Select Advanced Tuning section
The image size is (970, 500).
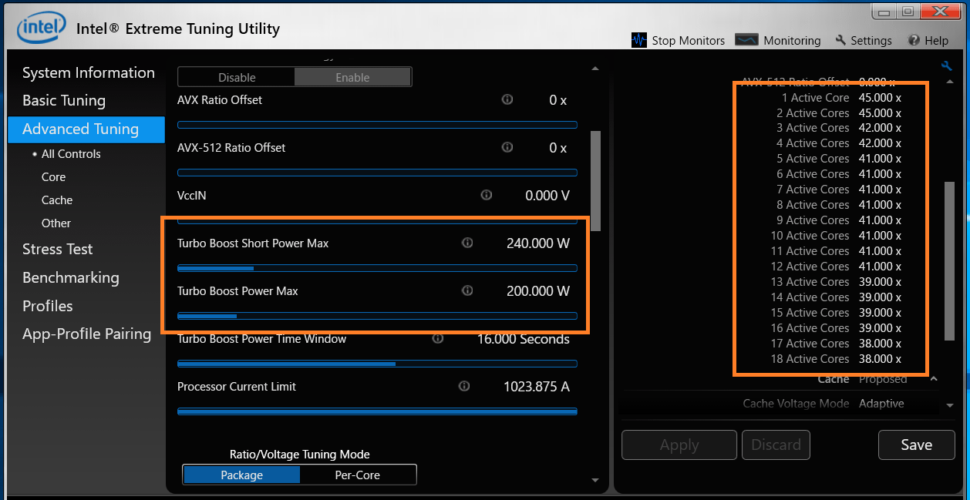click(x=86, y=129)
